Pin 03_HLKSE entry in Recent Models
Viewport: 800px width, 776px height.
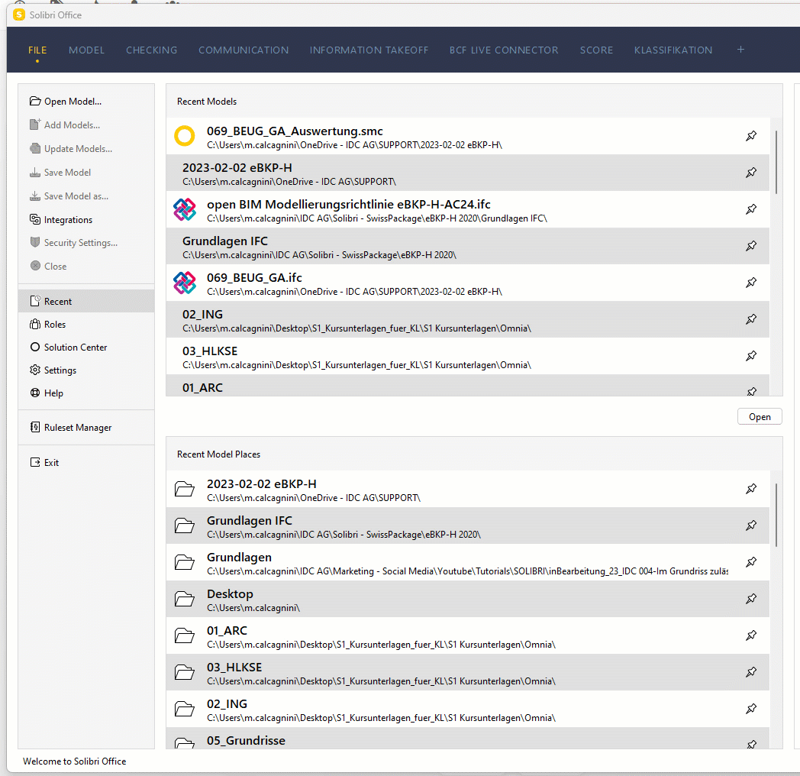[751, 356]
